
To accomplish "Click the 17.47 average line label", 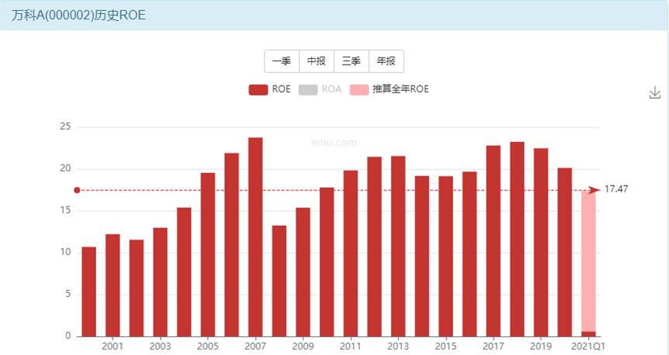I will point(616,189).
